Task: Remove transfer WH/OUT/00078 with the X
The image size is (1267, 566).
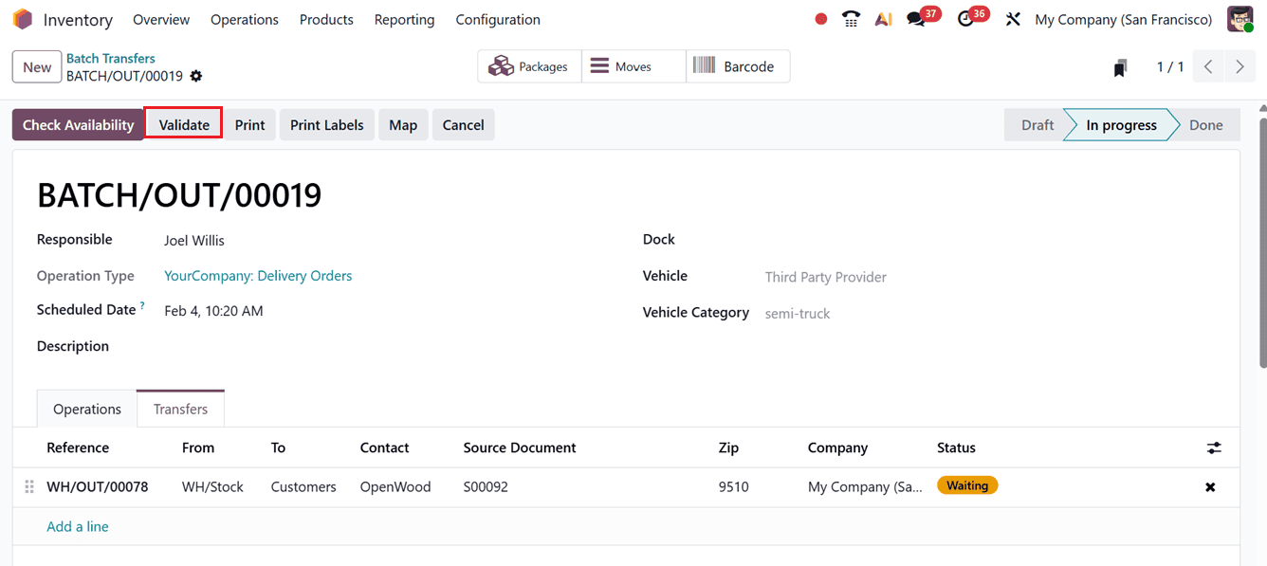Action: pyautogui.click(x=1210, y=486)
